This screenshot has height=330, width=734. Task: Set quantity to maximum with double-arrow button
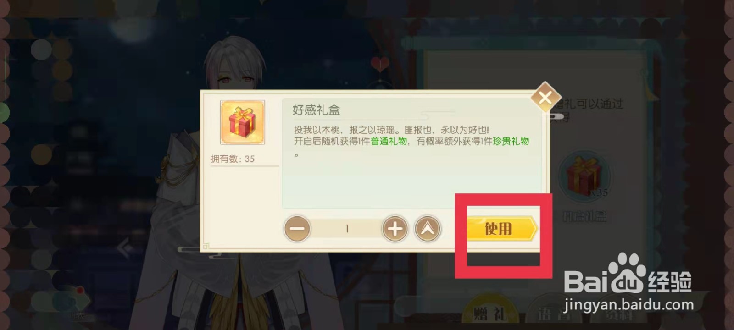(428, 228)
